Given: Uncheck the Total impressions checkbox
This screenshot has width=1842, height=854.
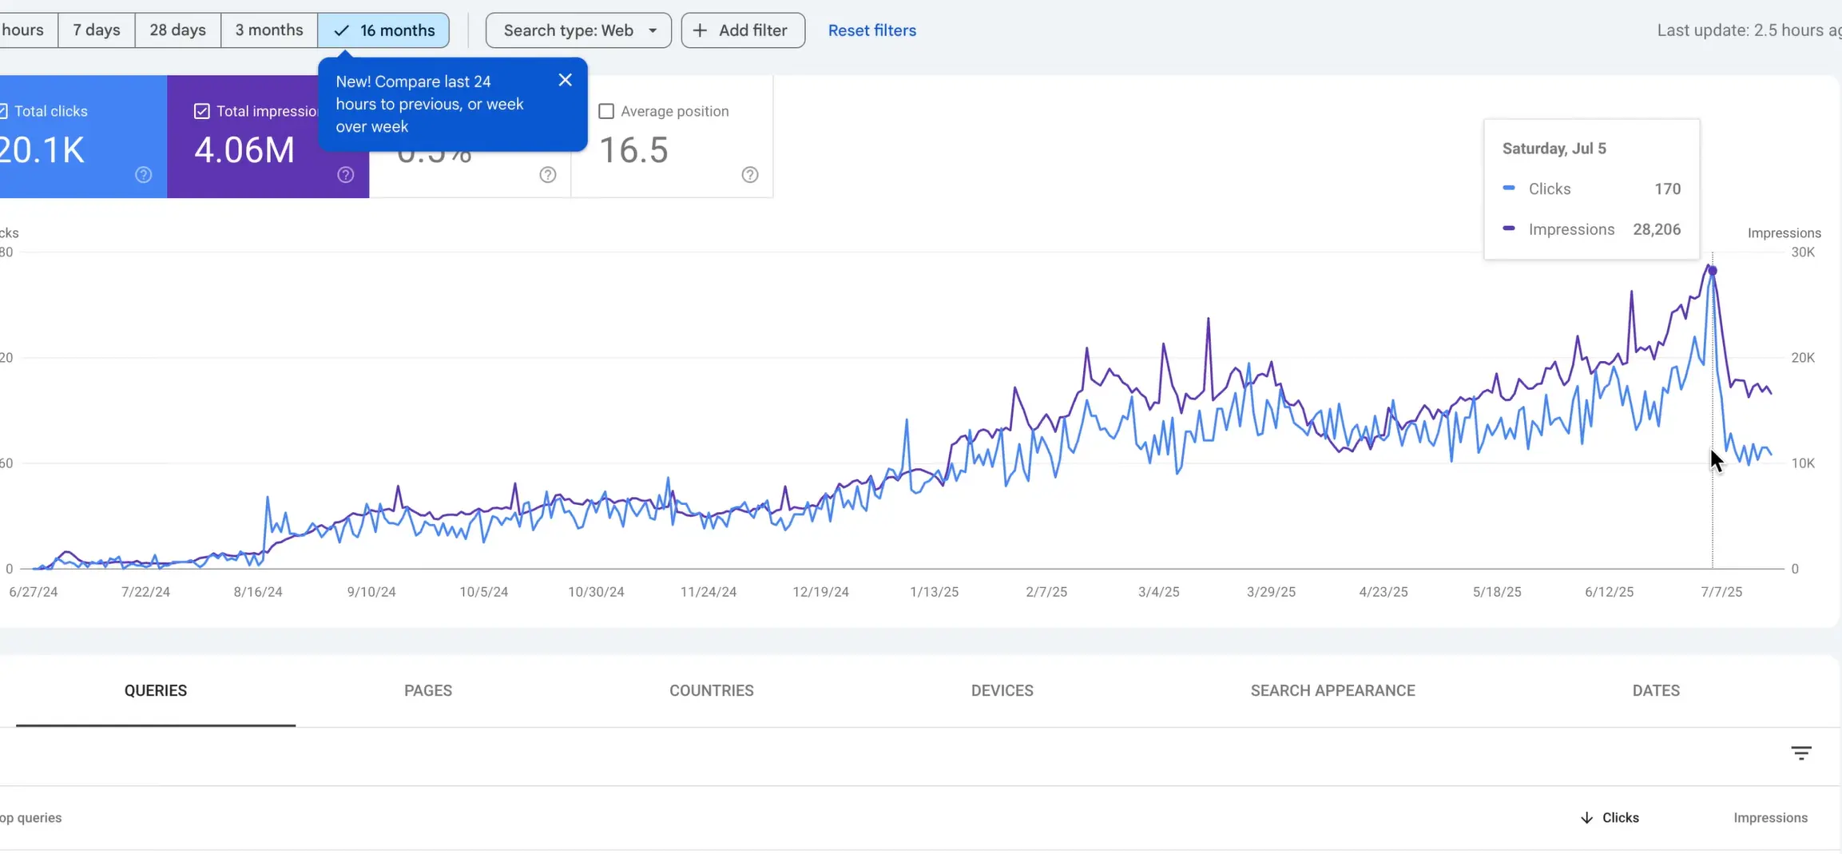Looking at the screenshot, I should (202, 112).
